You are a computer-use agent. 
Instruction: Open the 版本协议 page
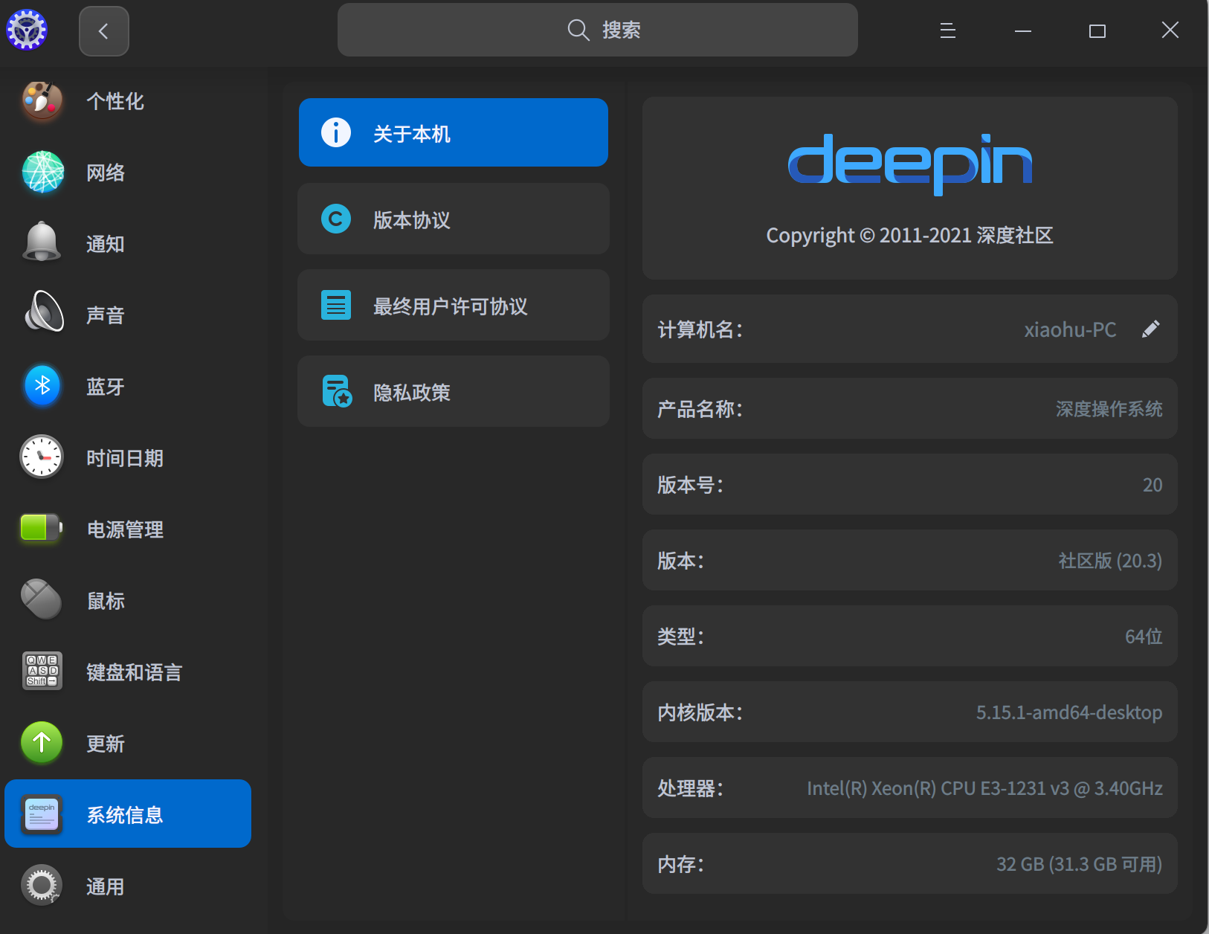point(453,219)
